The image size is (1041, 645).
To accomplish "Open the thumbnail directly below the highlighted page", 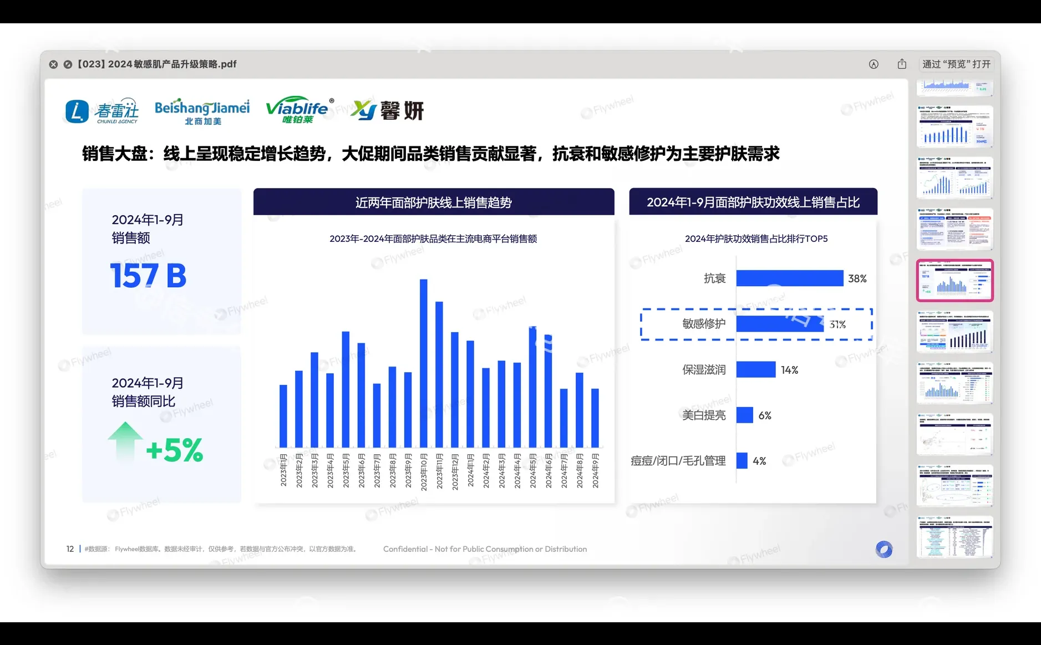I will click(x=954, y=332).
